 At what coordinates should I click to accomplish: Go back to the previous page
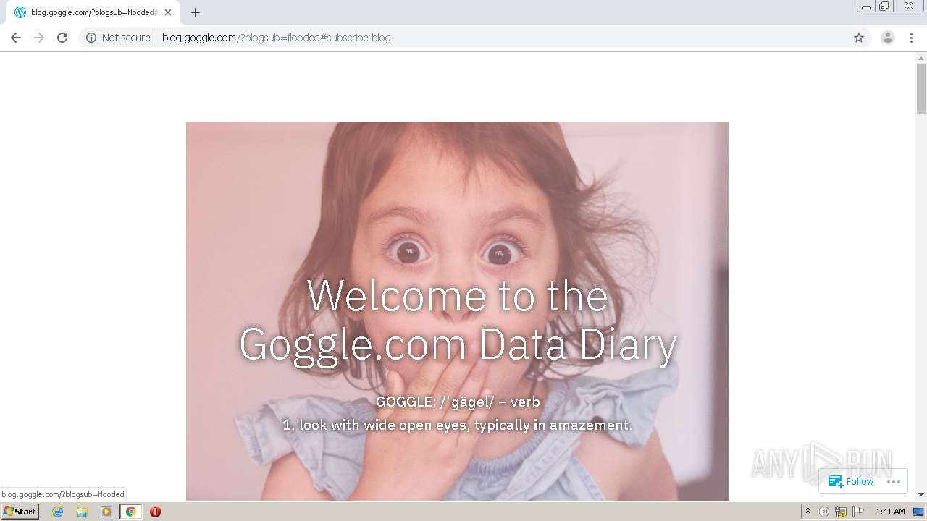[x=15, y=38]
